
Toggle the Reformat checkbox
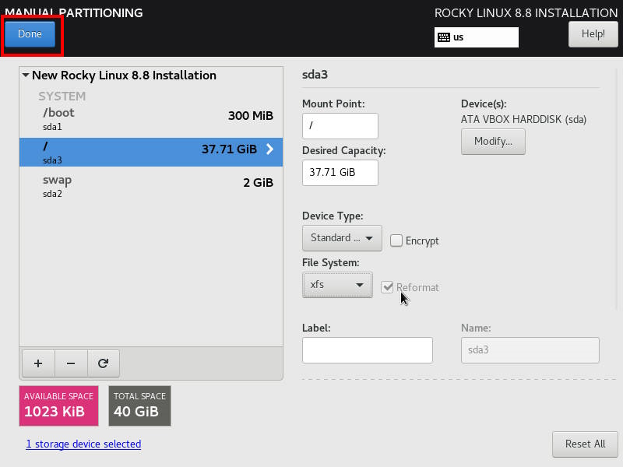(x=387, y=287)
